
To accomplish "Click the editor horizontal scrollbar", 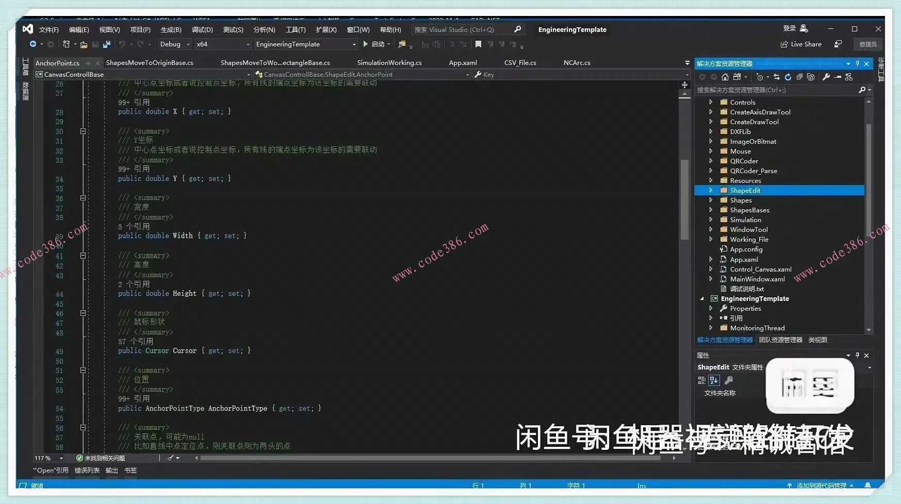I will click(x=431, y=458).
